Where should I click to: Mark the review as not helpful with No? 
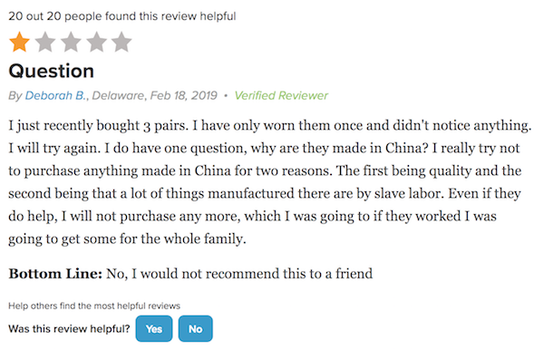click(195, 328)
